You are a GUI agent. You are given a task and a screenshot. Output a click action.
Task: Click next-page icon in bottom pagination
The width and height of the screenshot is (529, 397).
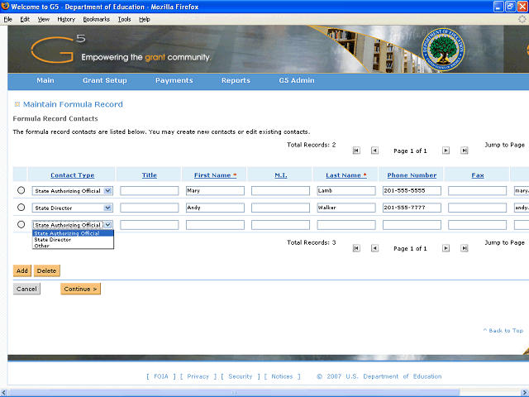click(x=446, y=248)
